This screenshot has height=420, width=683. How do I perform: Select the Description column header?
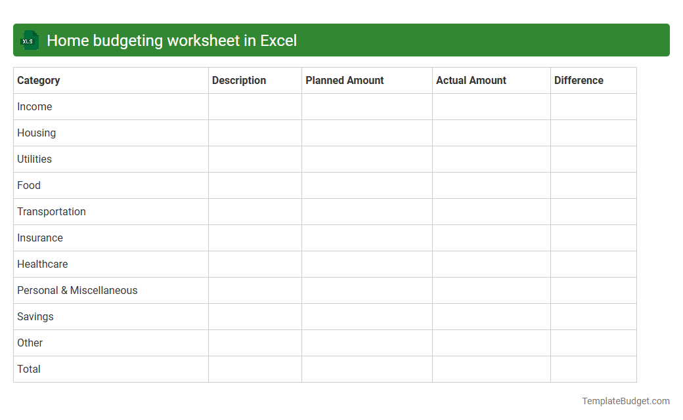coord(239,80)
